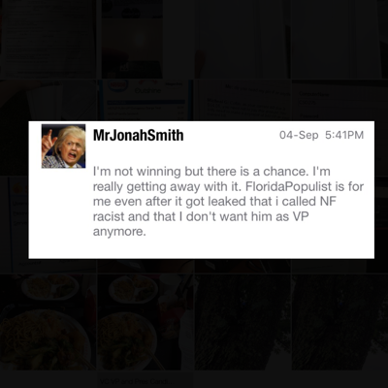Open the second noodle dish thumbnail
Image resolution: width=388 pixels, height=388 pixels.
(x=145, y=322)
